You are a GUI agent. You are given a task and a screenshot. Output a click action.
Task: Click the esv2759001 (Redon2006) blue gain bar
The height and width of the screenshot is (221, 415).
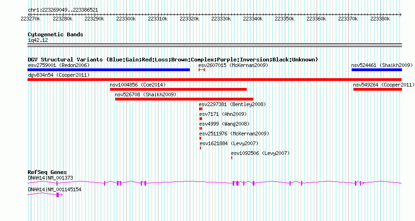tap(109, 70)
